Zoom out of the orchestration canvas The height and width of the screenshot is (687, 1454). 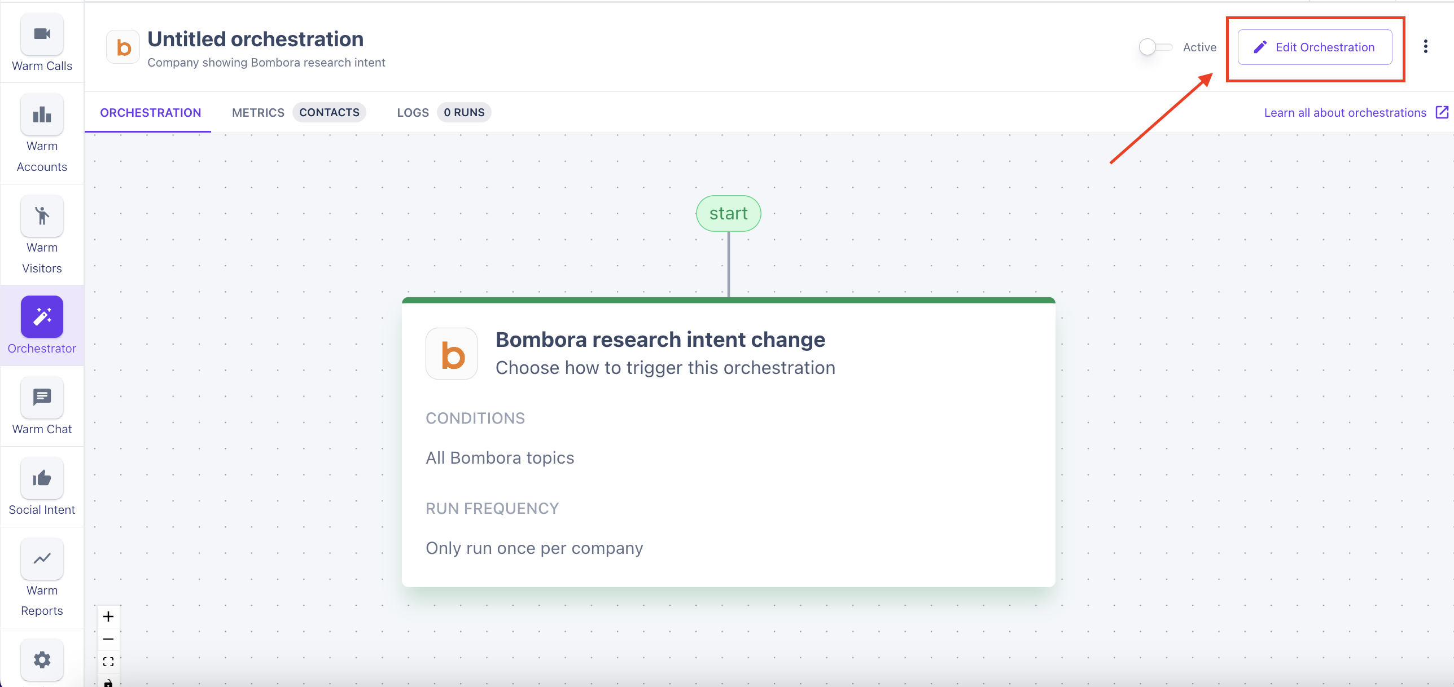108,639
